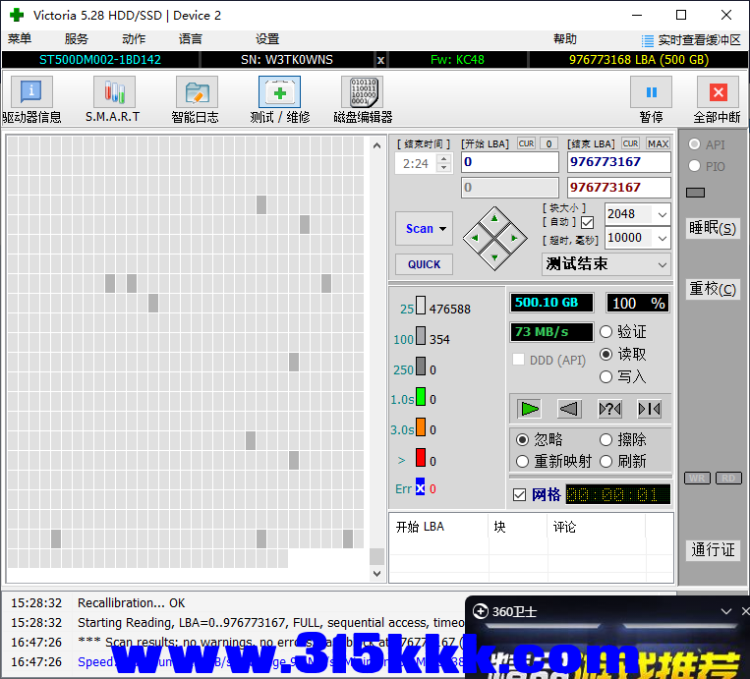Click the 开始 LBA start value field
Image resolution: width=750 pixels, height=679 pixels.
[x=509, y=162]
